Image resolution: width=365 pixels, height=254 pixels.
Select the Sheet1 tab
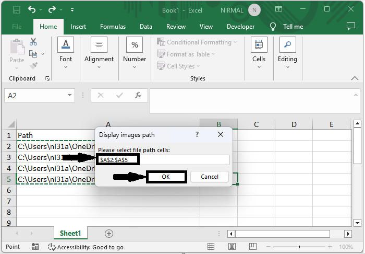pyautogui.click(x=70, y=233)
